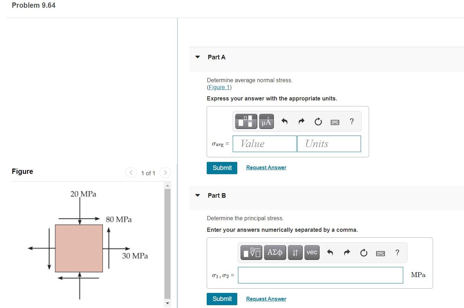Undo last entry in Part A toolbar
This screenshot has height=308, width=464.
(285, 122)
